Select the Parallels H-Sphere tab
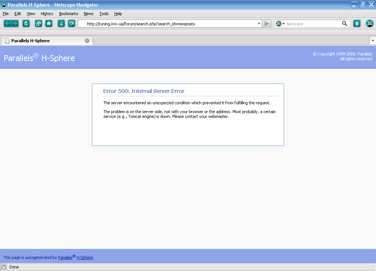 [x=47, y=41]
